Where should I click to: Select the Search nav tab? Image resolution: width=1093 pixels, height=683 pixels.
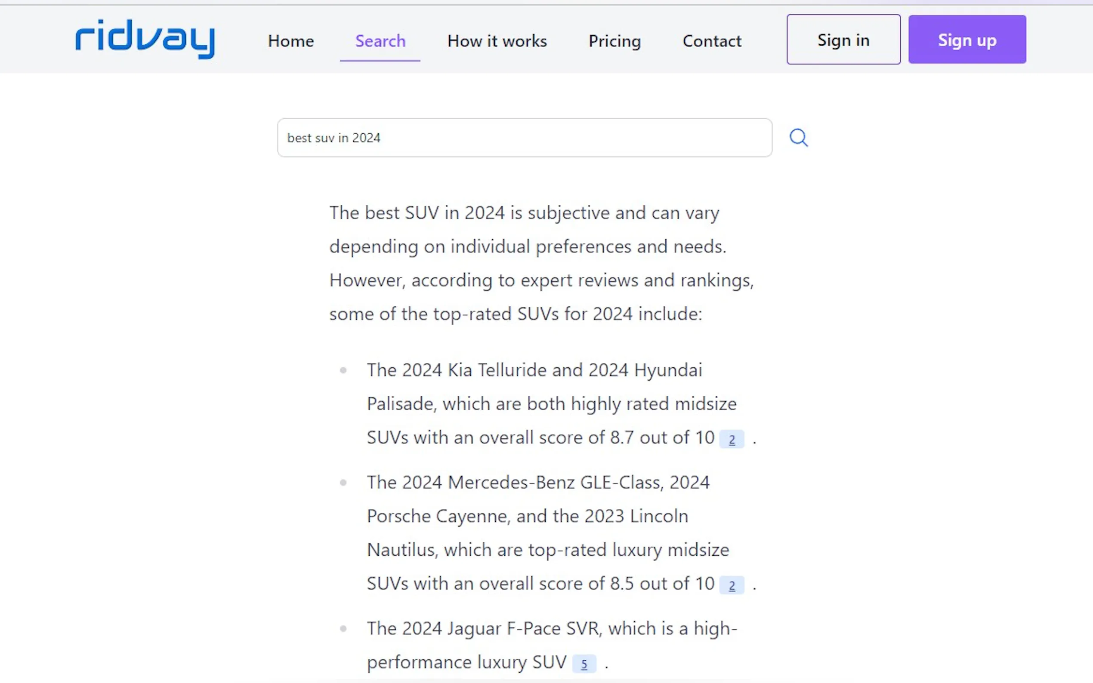click(380, 41)
